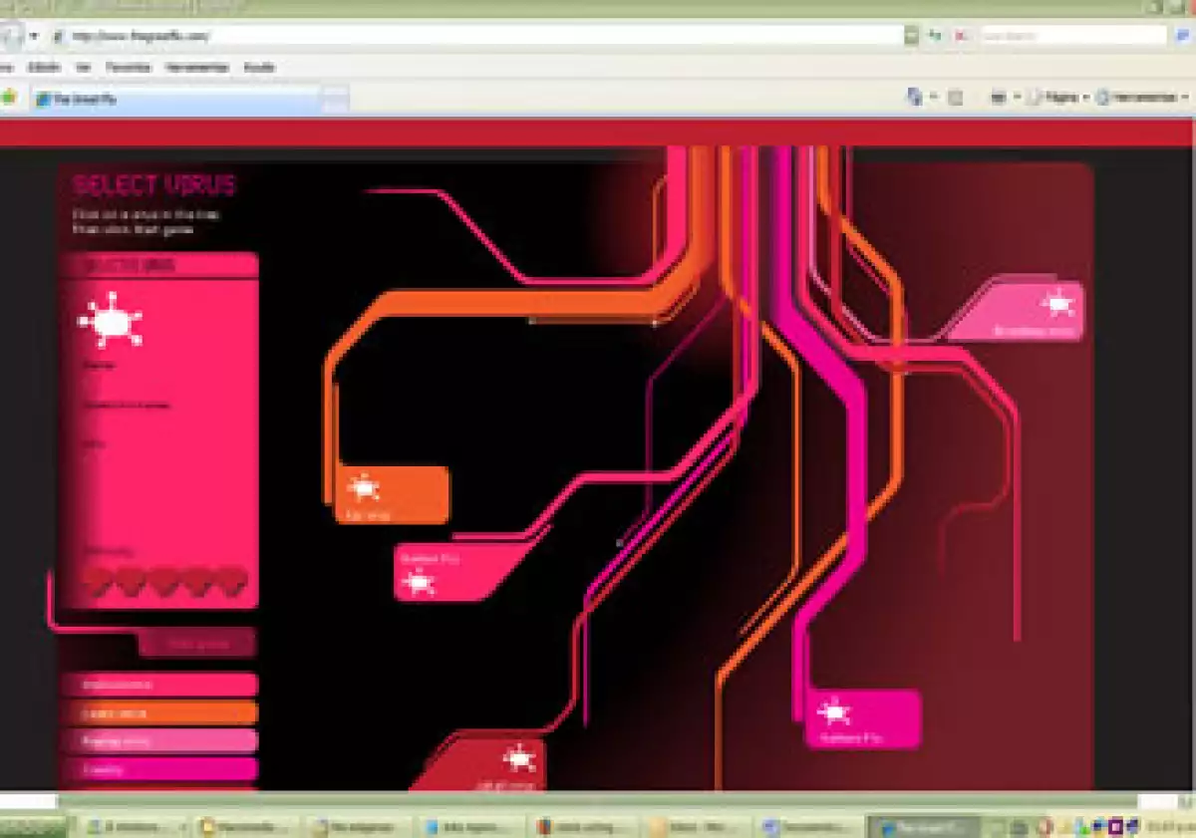
Task: Open the Ayuda menu
Action: coord(259,68)
